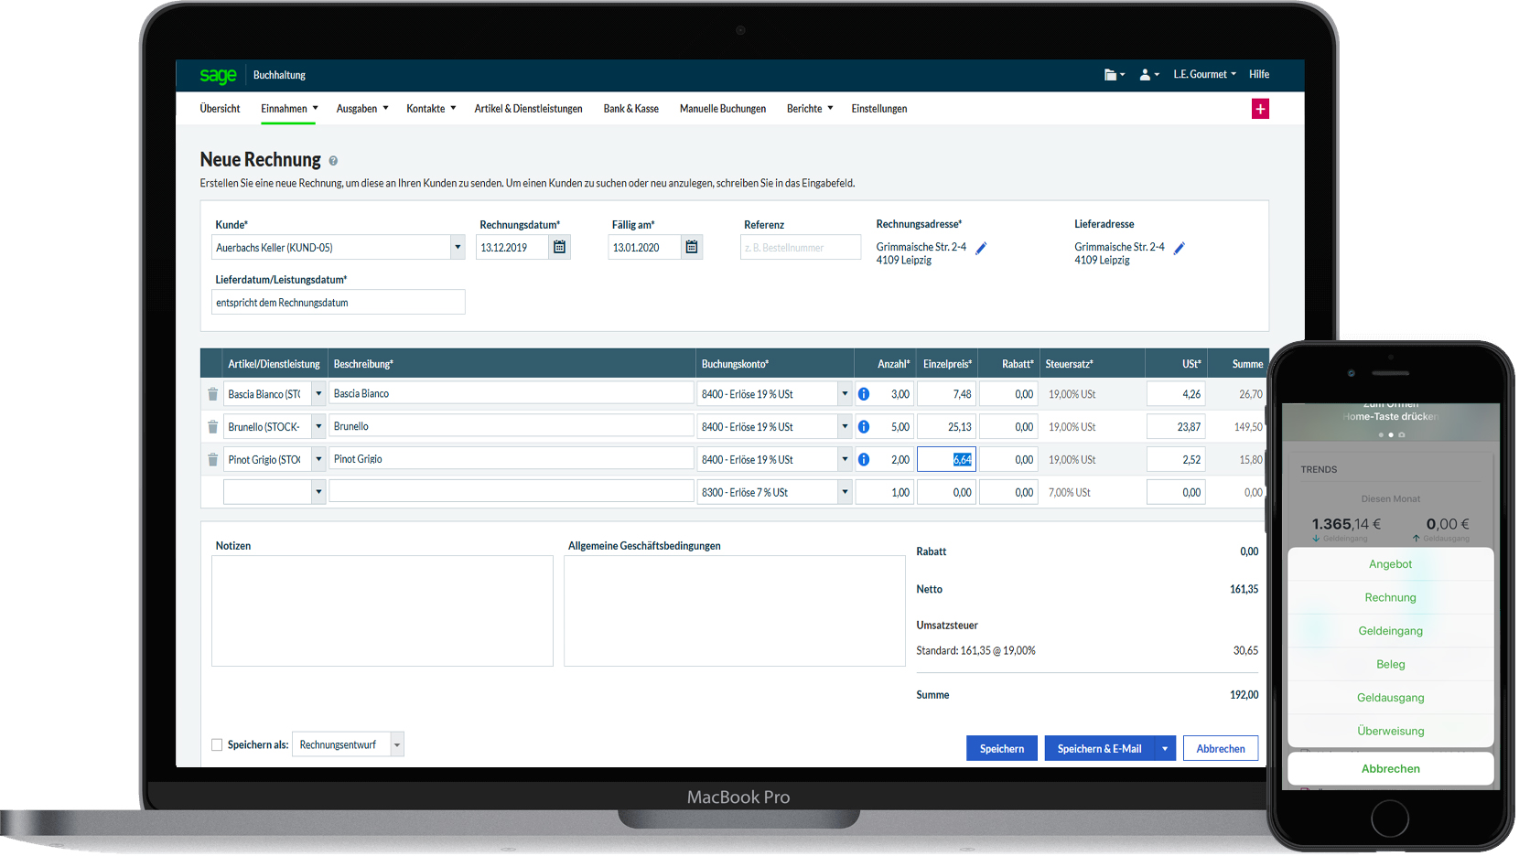This screenshot has height=856, width=1519.
Task: Show info for Pinot Grigio Buchungskonto
Action: tap(863, 460)
